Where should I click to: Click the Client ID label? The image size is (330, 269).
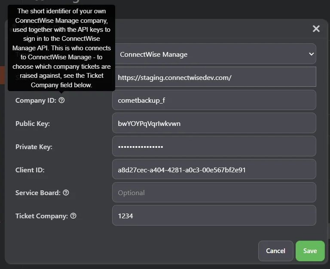[30, 170]
